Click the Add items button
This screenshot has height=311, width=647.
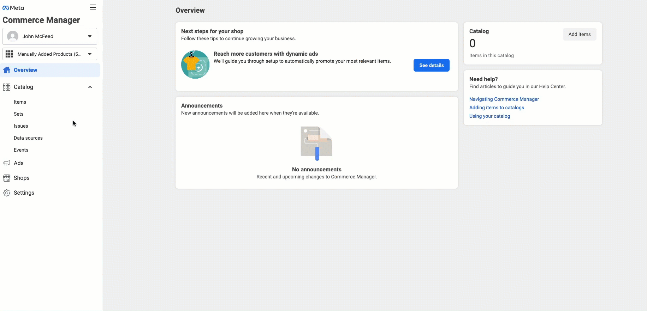[580, 34]
